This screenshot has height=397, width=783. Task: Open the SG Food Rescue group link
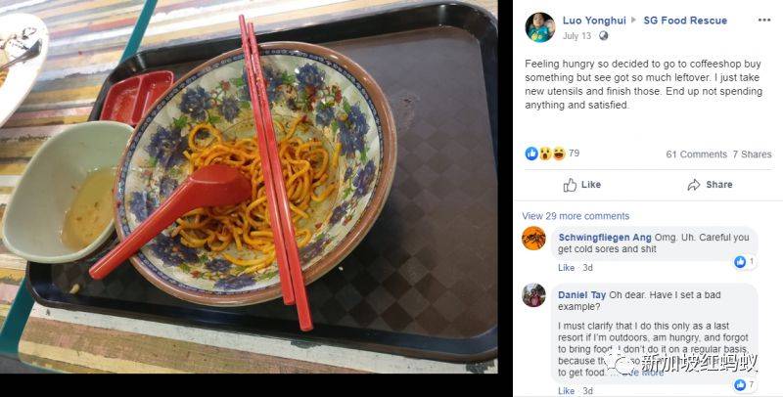(684, 21)
